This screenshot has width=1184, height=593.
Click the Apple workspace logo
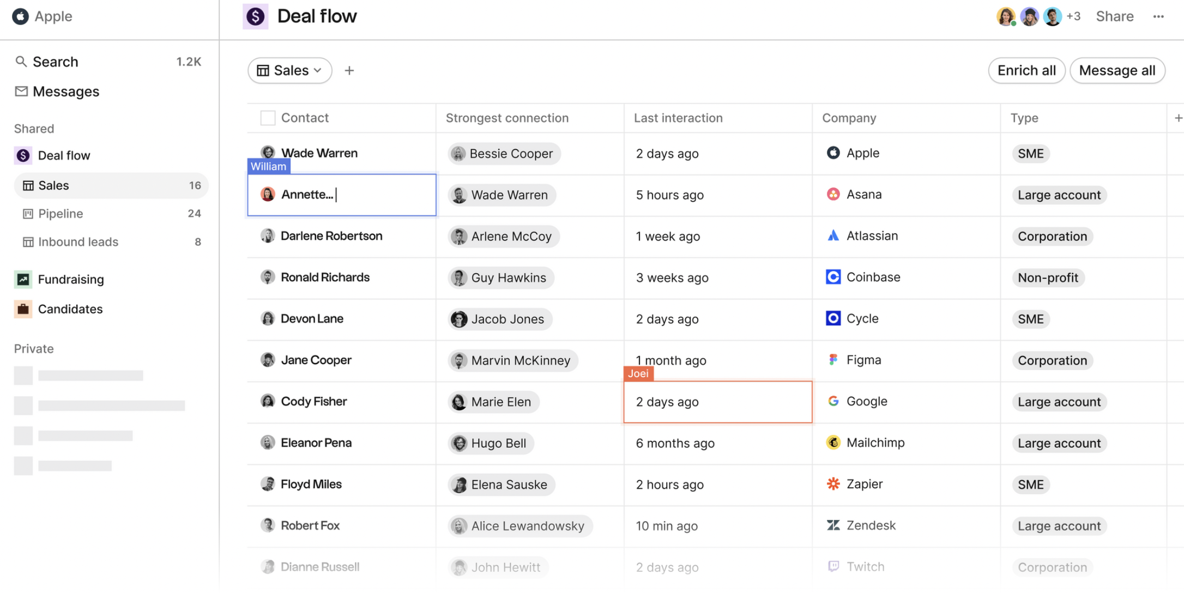click(20, 16)
